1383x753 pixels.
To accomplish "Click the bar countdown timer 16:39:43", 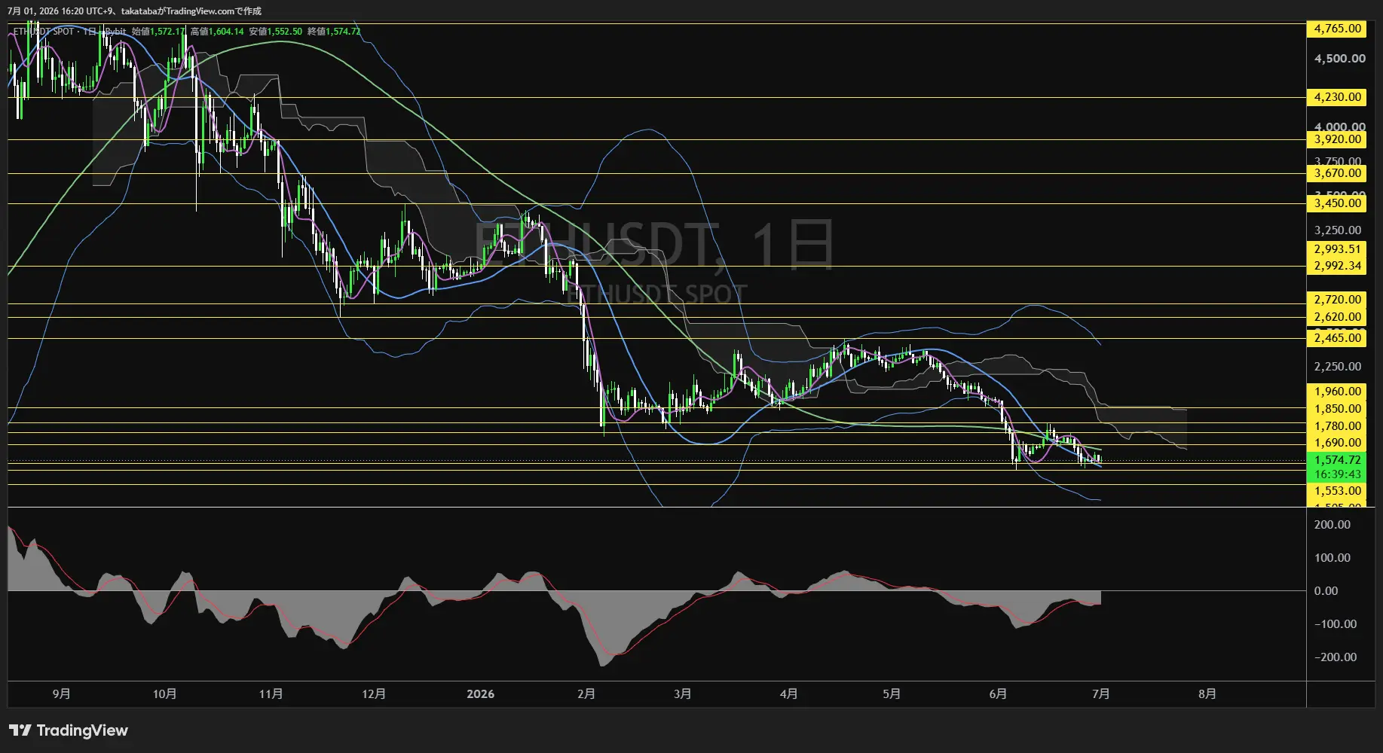I will tap(1336, 474).
